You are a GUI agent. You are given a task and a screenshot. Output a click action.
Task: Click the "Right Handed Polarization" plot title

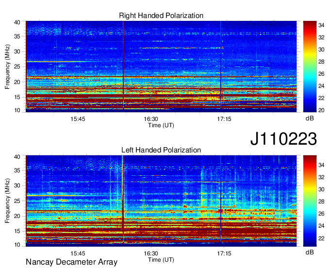click(x=161, y=16)
